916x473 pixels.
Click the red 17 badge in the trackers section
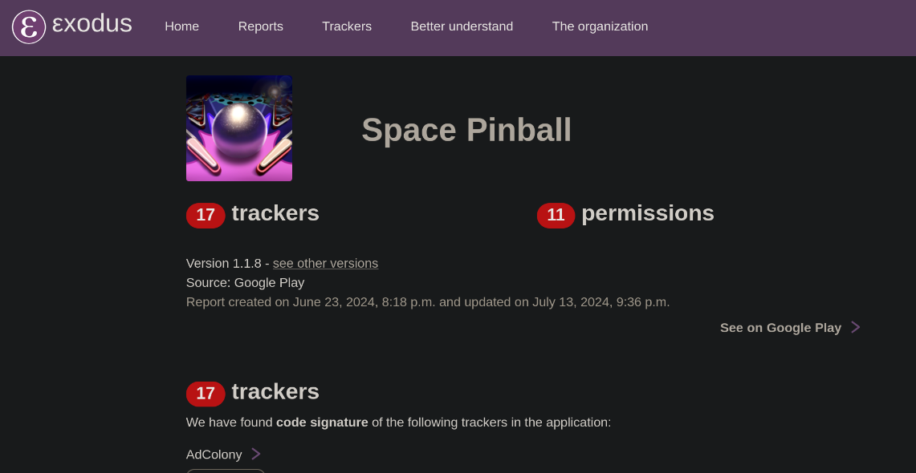[206, 393]
